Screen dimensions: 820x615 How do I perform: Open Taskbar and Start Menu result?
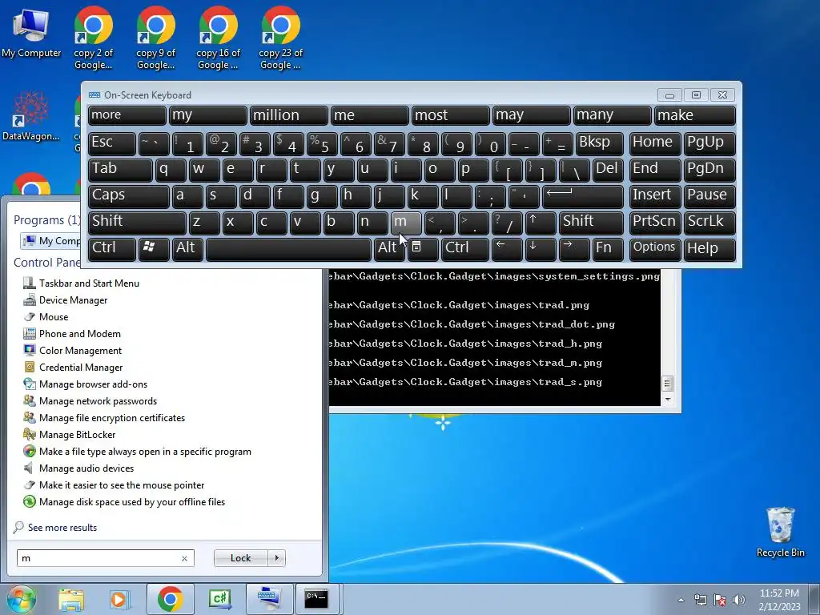click(81, 283)
